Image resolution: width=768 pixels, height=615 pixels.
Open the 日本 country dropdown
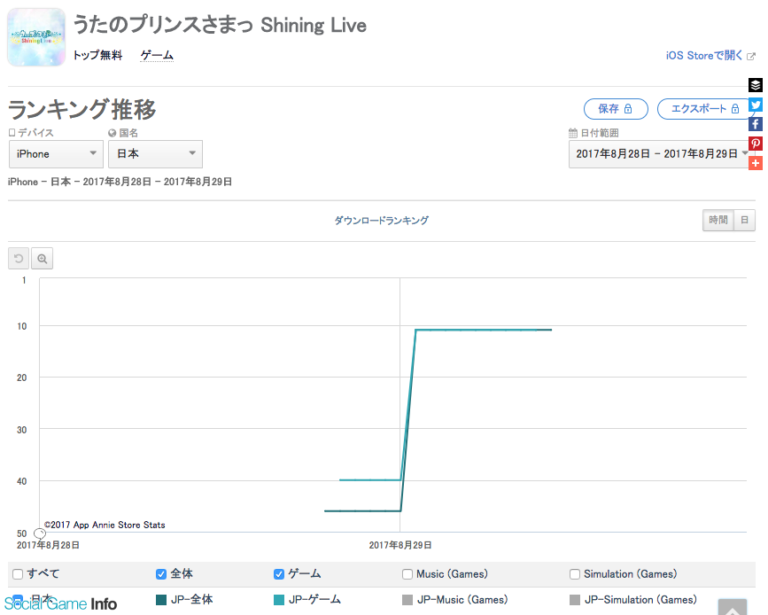click(155, 154)
